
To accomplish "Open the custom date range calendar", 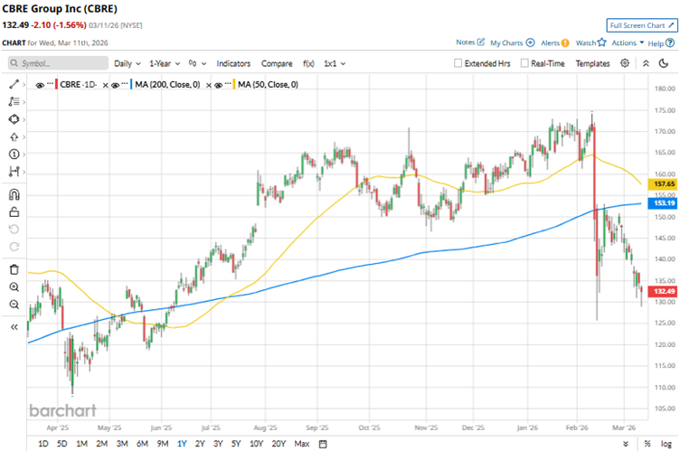I will [x=324, y=444].
